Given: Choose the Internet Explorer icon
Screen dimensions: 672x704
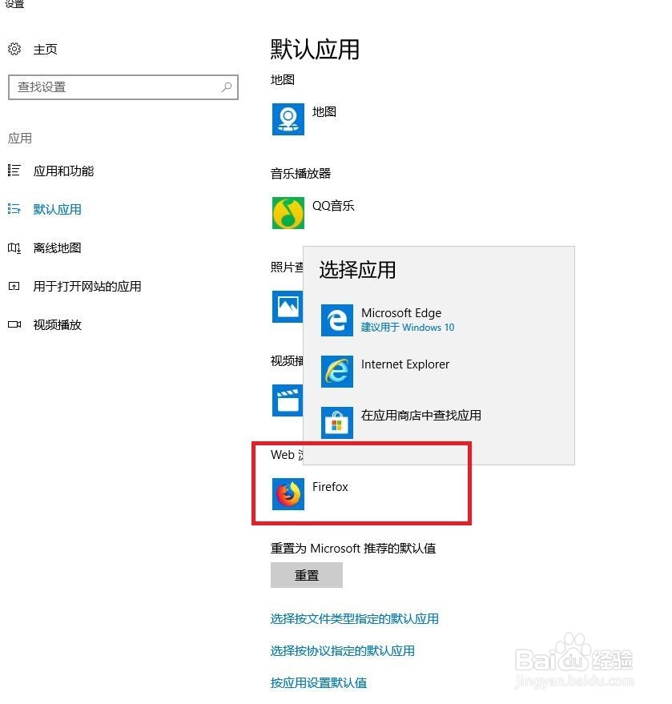Looking at the screenshot, I should (336, 371).
